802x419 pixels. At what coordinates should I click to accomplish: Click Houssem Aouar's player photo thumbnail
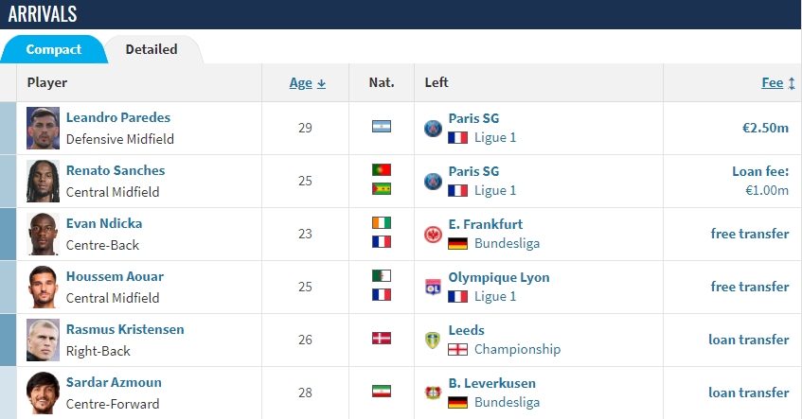pyautogui.click(x=43, y=287)
